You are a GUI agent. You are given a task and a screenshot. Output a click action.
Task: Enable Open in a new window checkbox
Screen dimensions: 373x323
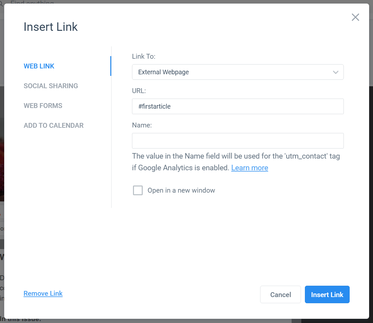[x=138, y=190]
